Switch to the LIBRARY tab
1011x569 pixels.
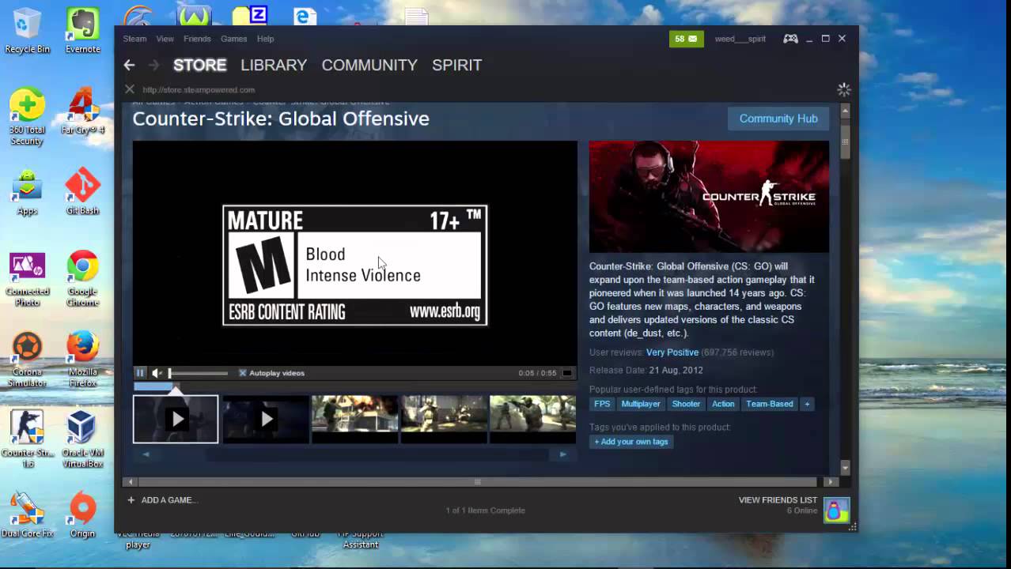[274, 65]
